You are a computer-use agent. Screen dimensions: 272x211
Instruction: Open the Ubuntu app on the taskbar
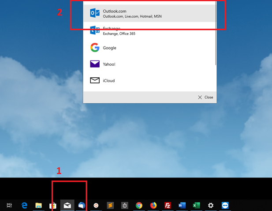(96, 205)
